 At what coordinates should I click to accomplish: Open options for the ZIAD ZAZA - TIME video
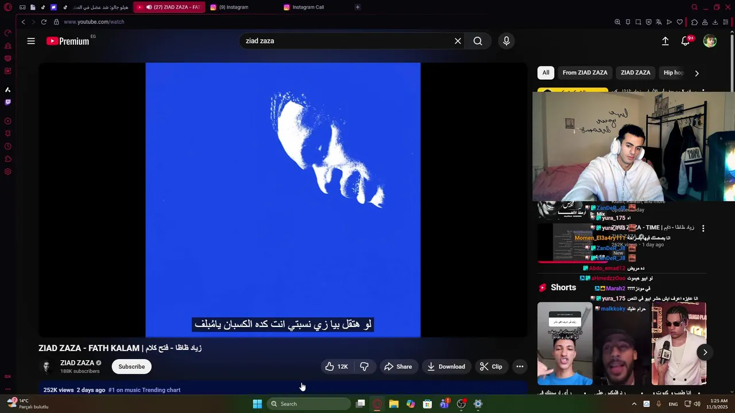point(703,228)
